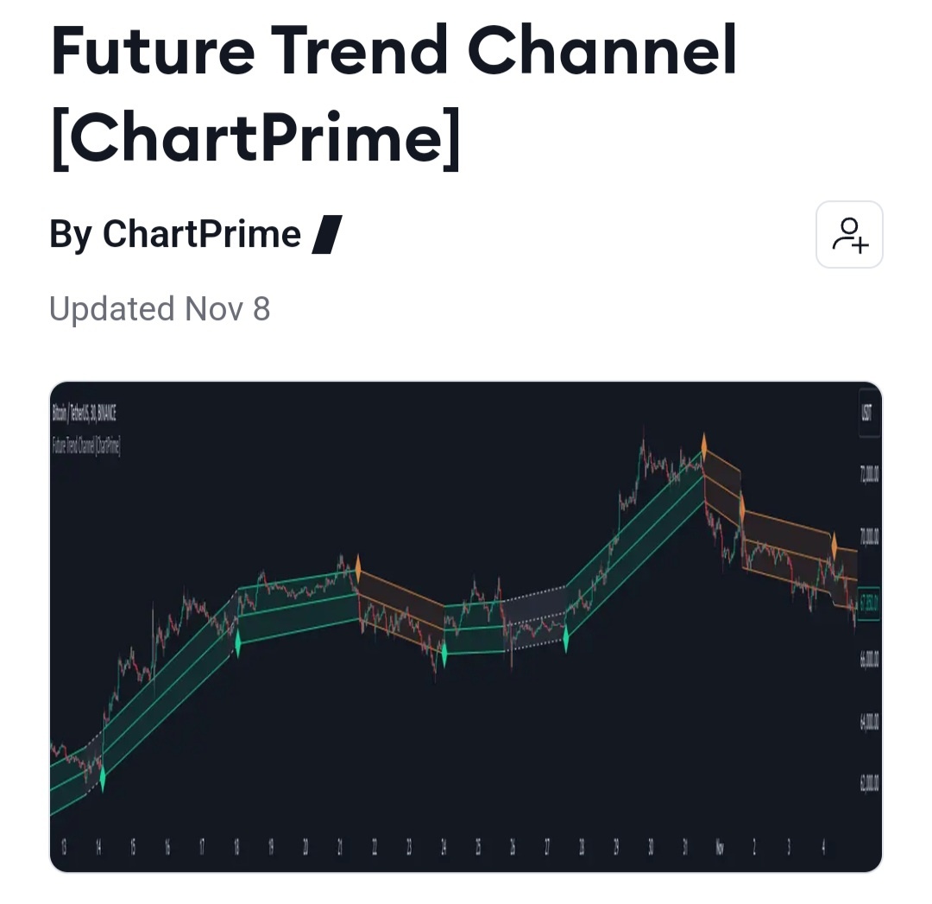932x904 pixels.
Task: Click the Updated Nov 8 date text
Action: 160,308
